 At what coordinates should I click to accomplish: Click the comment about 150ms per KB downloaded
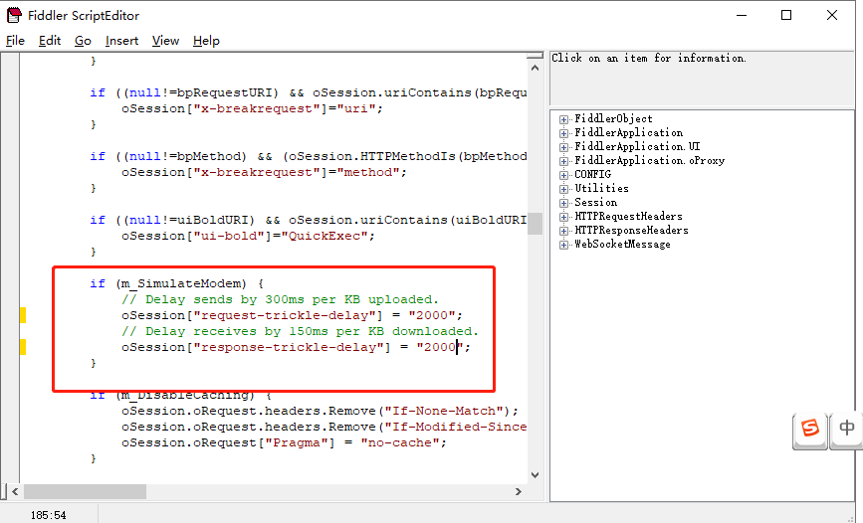[x=300, y=332]
